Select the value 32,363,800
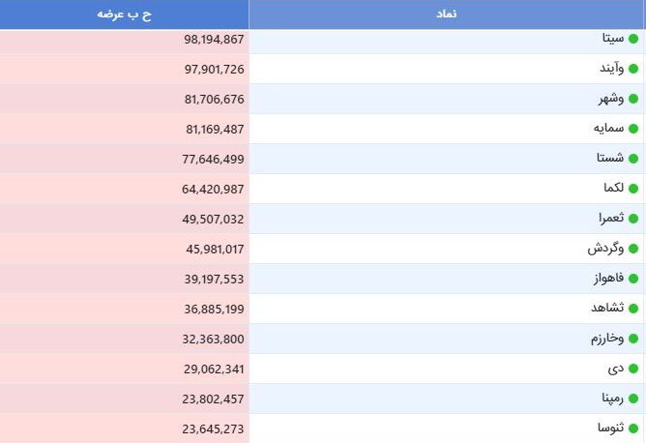 tap(213, 340)
